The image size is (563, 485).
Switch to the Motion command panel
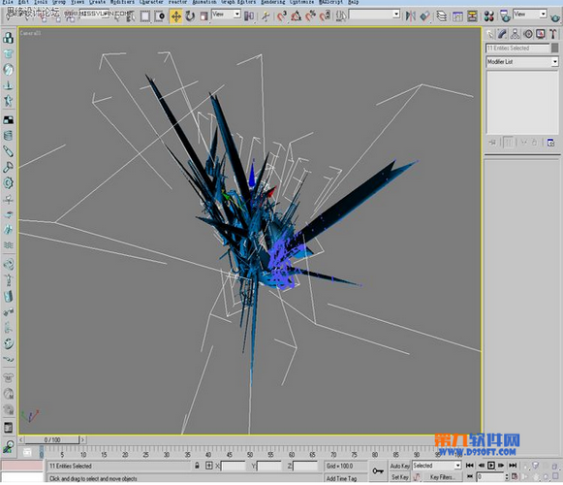[528, 34]
